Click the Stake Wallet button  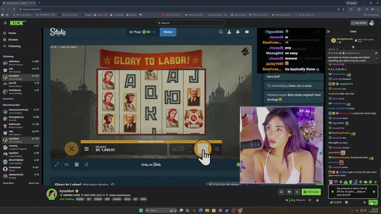[x=168, y=32]
